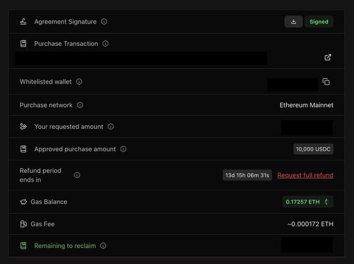Click the Approved purchase amount receipt icon
The width and height of the screenshot is (354, 264).
(x=23, y=149)
